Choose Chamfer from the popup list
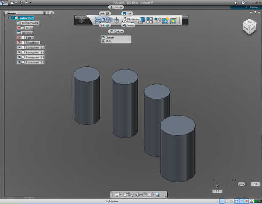This screenshot has width=262, height=204. click(x=116, y=38)
